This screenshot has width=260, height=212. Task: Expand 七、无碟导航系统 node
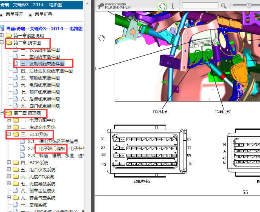[9, 183]
